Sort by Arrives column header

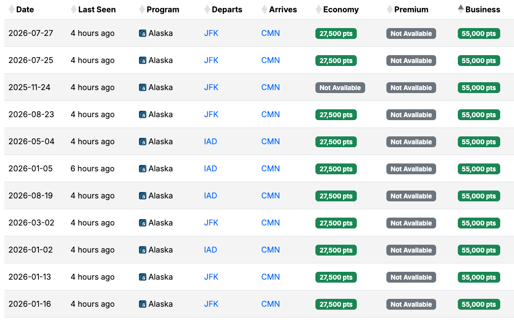pyautogui.click(x=283, y=9)
